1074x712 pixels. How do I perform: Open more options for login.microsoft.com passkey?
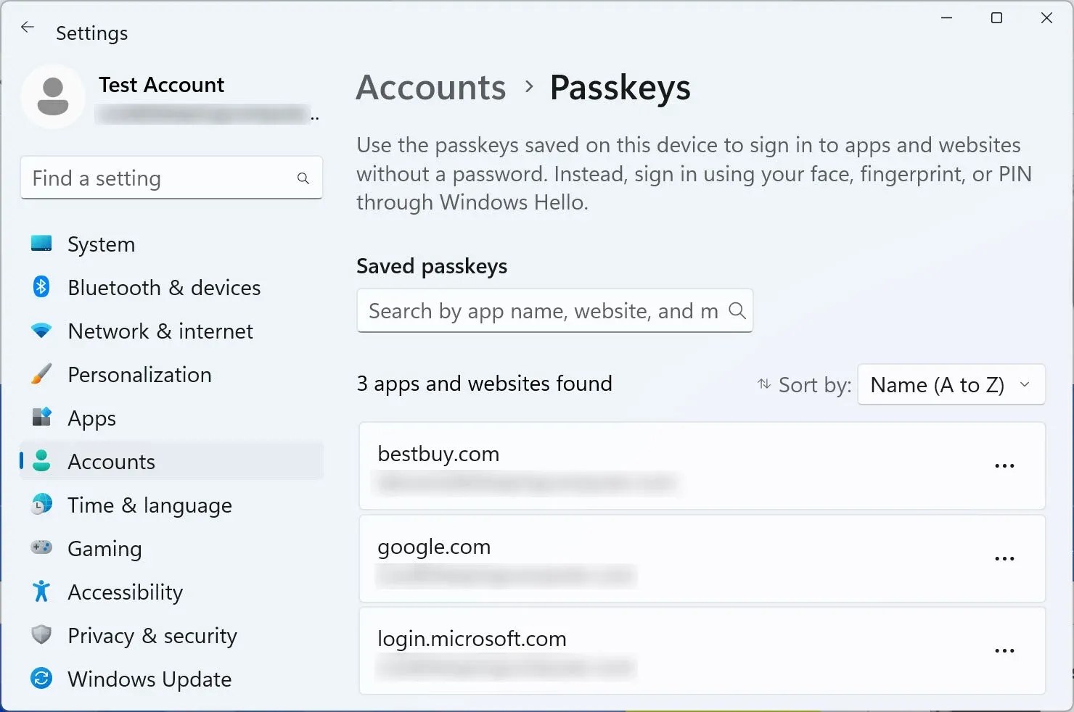pos(1004,650)
